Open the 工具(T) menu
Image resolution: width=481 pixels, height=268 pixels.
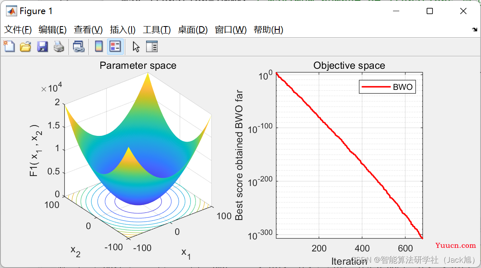click(157, 30)
